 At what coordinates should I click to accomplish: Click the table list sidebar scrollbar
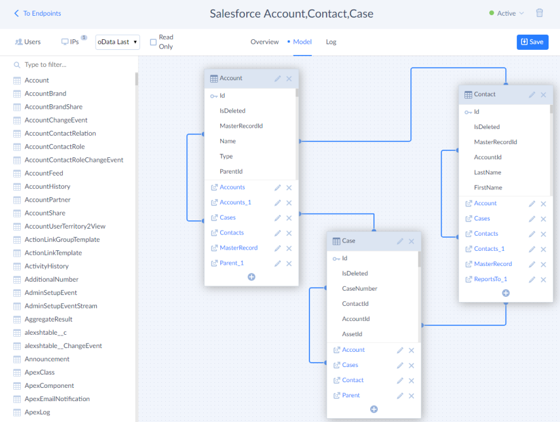click(x=137, y=79)
